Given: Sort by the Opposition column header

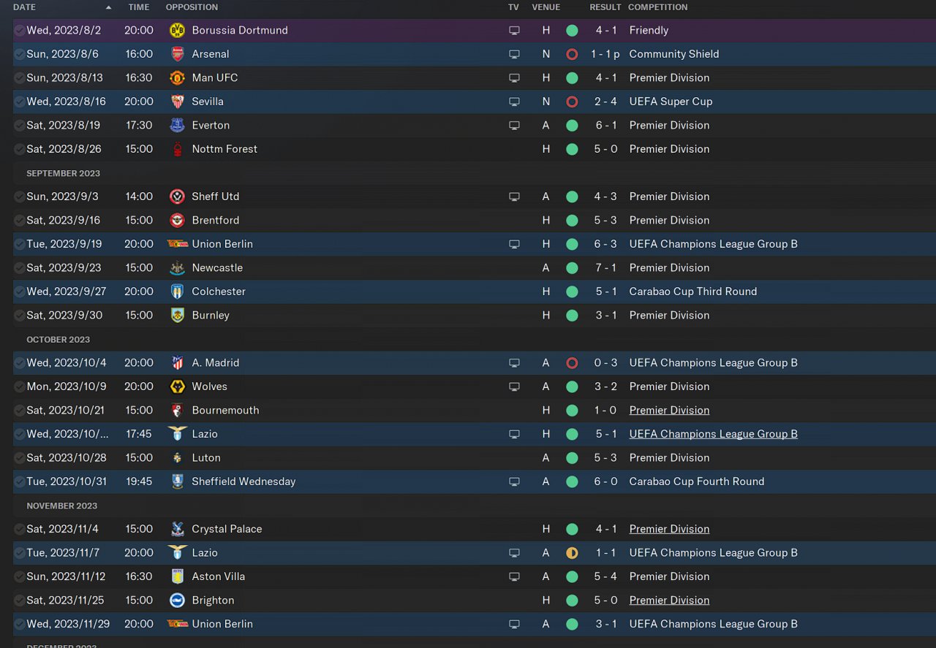Looking at the screenshot, I should pyautogui.click(x=192, y=7).
